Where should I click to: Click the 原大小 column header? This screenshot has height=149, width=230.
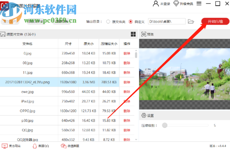pos(88,44)
